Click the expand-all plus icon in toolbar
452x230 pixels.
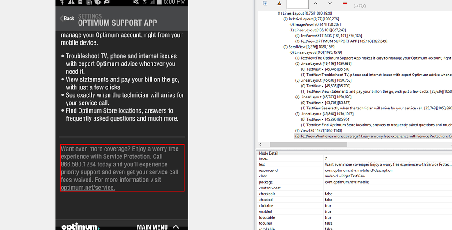[265, 4]
